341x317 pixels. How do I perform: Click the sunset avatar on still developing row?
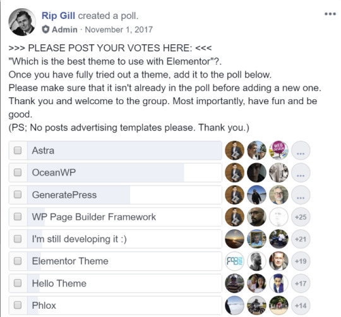[x=234, y=239]
